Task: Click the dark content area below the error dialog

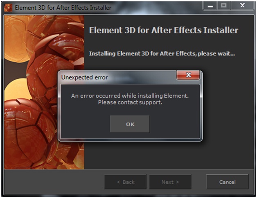Action: 164,155
